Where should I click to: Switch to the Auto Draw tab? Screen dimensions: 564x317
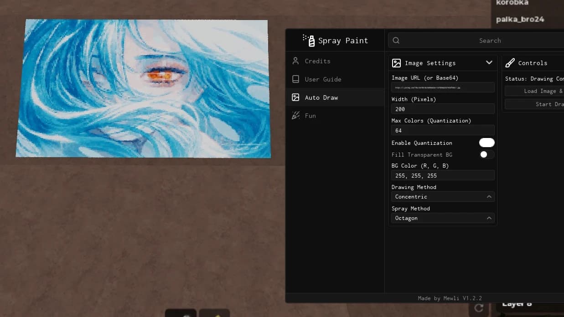(335, 97)
